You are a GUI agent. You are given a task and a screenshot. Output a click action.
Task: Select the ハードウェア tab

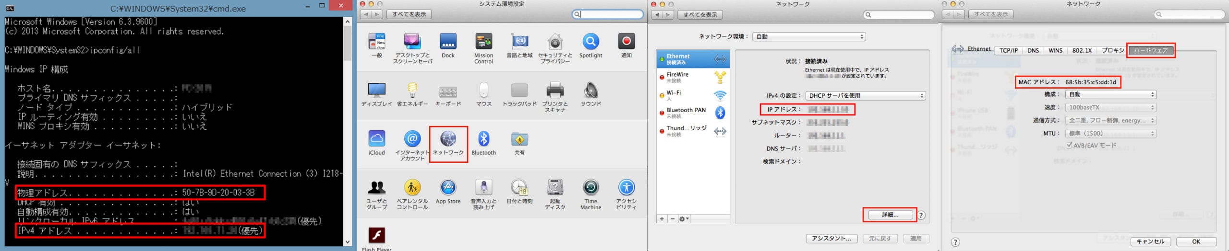(x=1151, y=50)
